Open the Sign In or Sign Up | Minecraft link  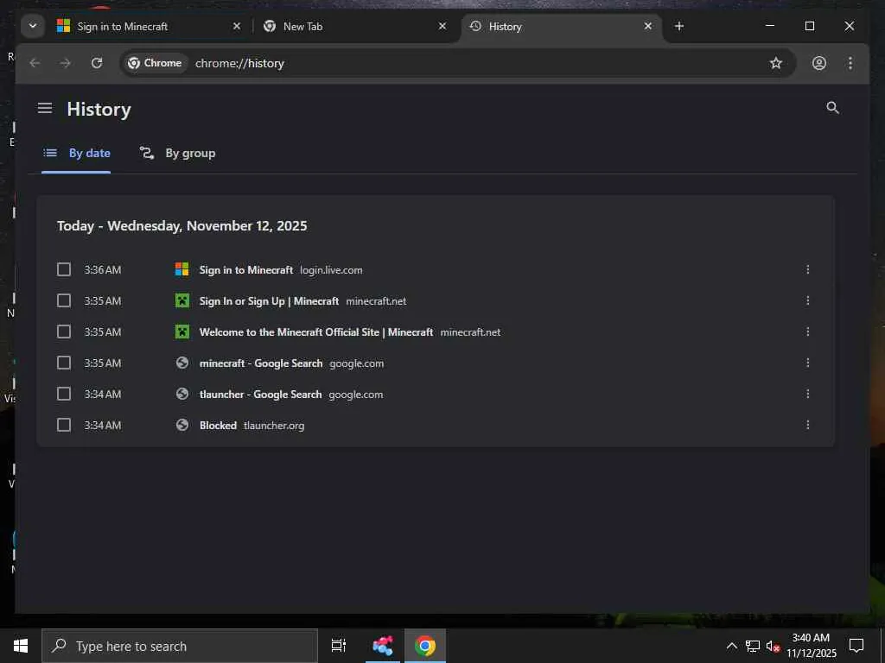coord(270,301)
